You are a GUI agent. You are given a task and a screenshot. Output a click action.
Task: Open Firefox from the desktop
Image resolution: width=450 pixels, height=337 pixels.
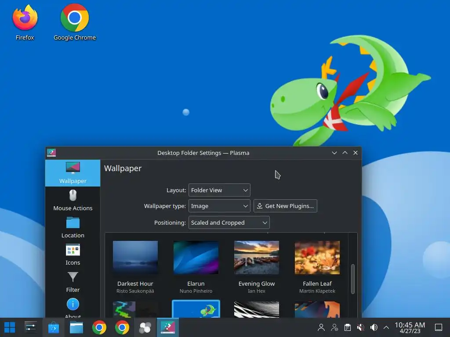coord(25,22)
